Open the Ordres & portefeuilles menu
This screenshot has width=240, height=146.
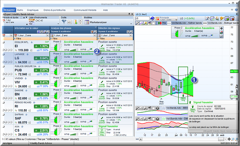tap(55, 10)
